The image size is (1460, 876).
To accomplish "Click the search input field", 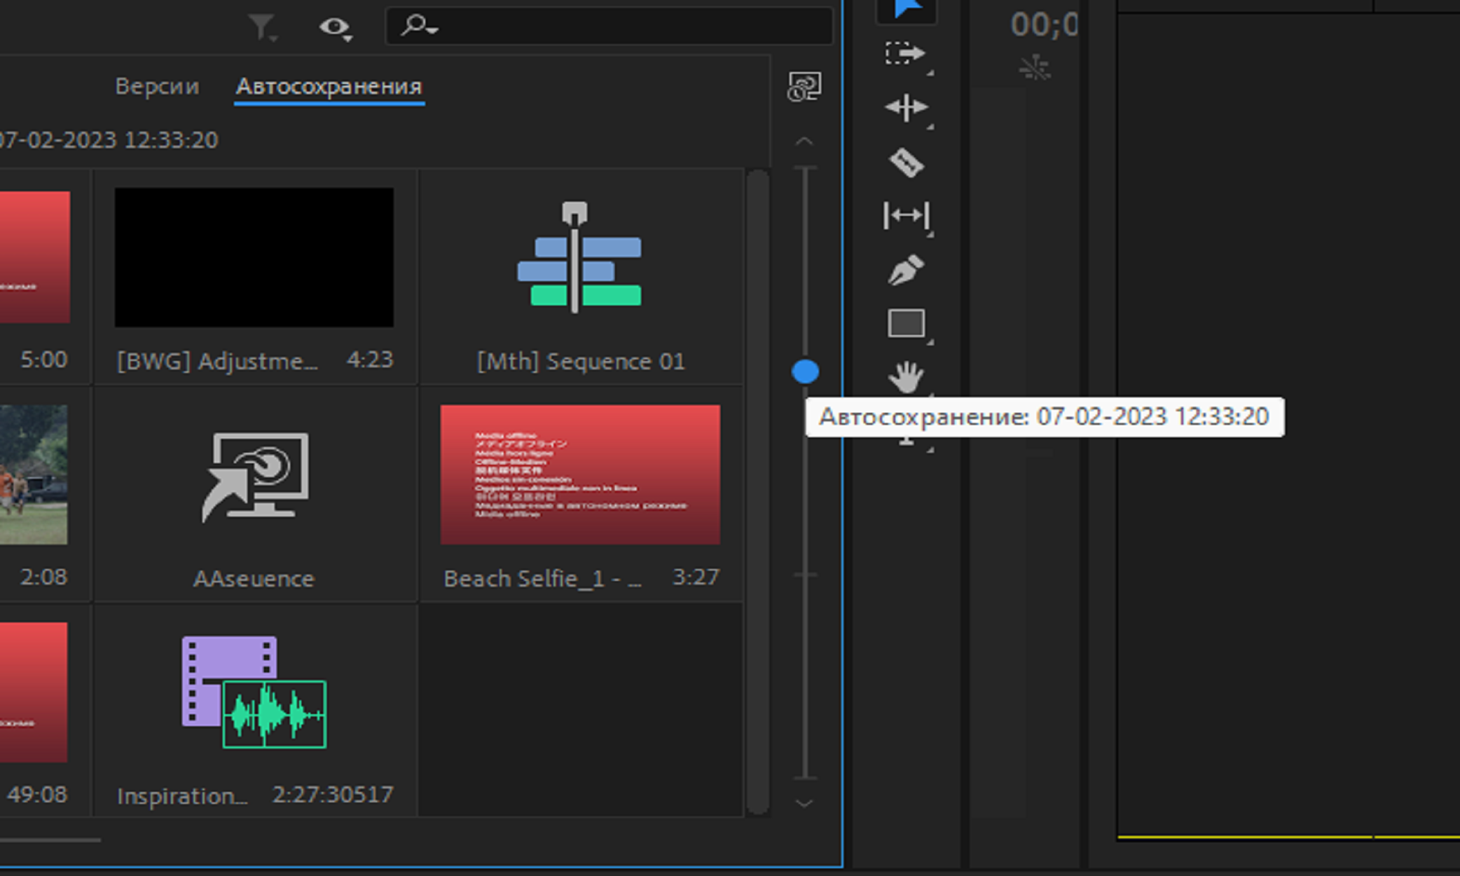I will click(609, 26).
